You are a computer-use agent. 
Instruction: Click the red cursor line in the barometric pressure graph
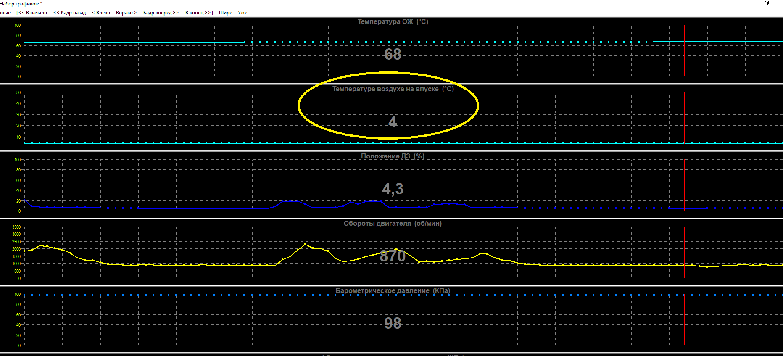(684, 319)
